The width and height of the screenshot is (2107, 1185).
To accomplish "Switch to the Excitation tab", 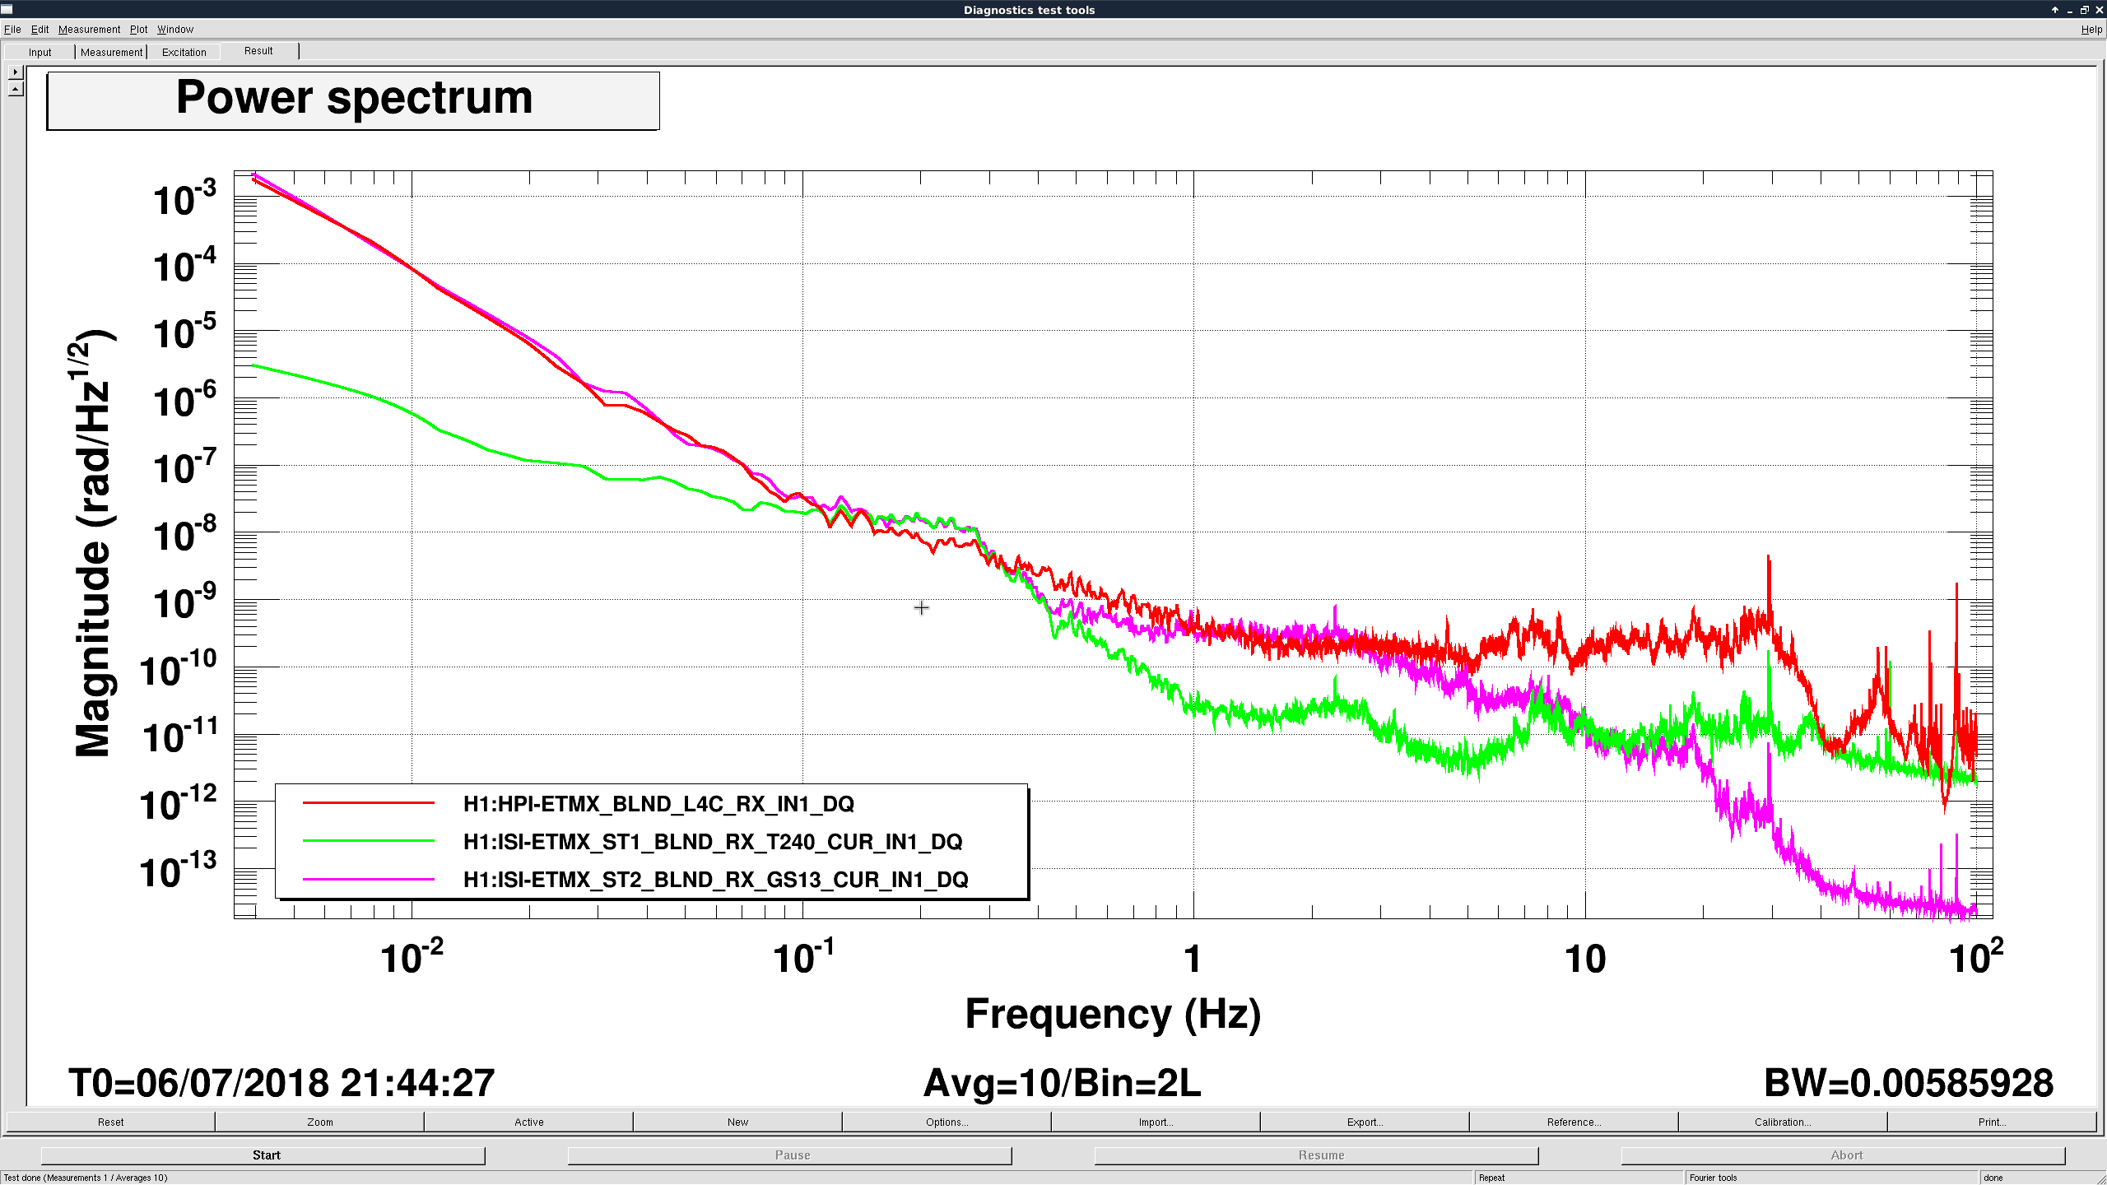I will 184,52.
